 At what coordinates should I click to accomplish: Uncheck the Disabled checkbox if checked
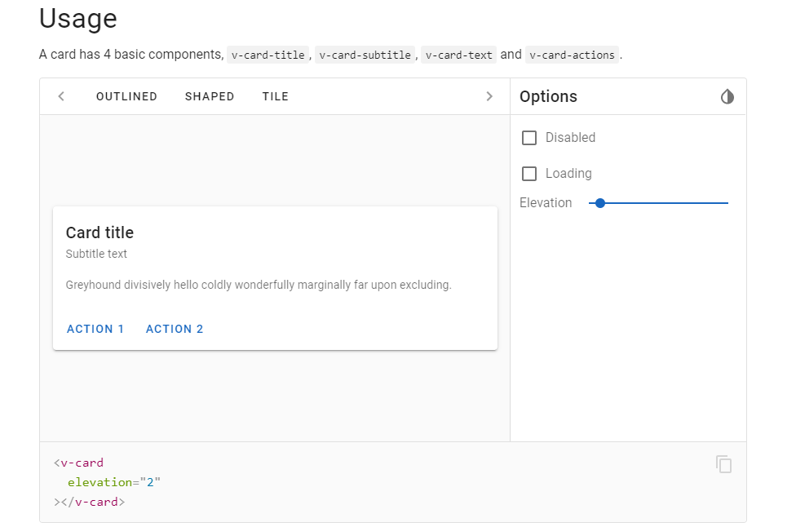pos(528,137)
